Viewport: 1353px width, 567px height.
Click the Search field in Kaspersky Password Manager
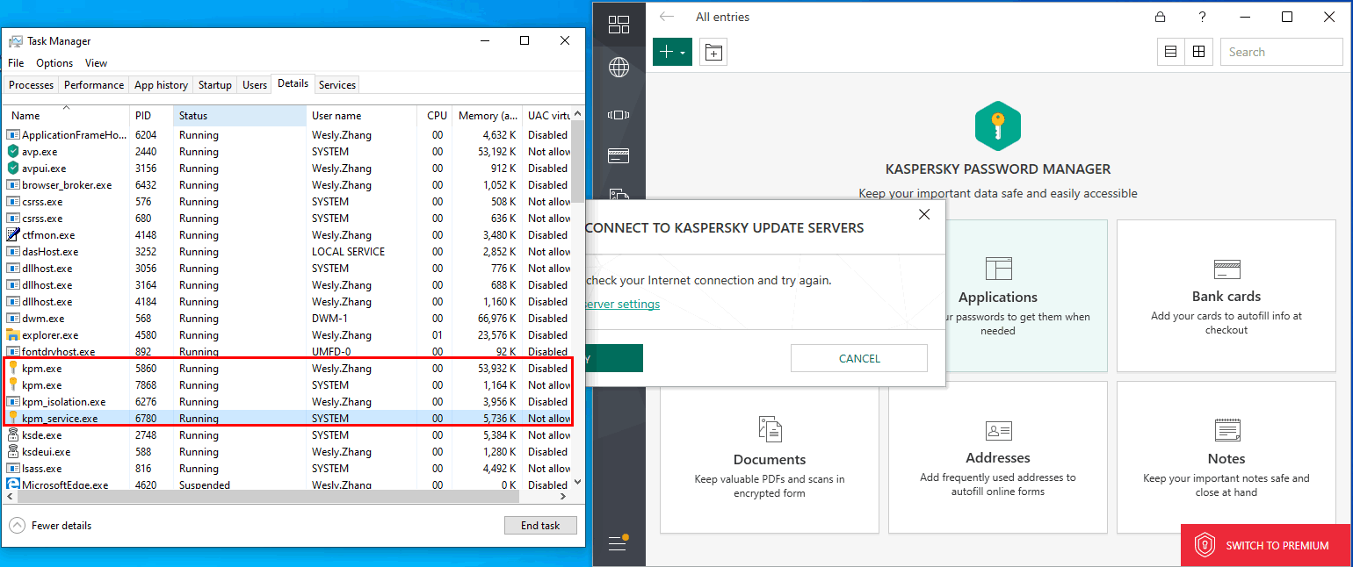click(1281, 52)
